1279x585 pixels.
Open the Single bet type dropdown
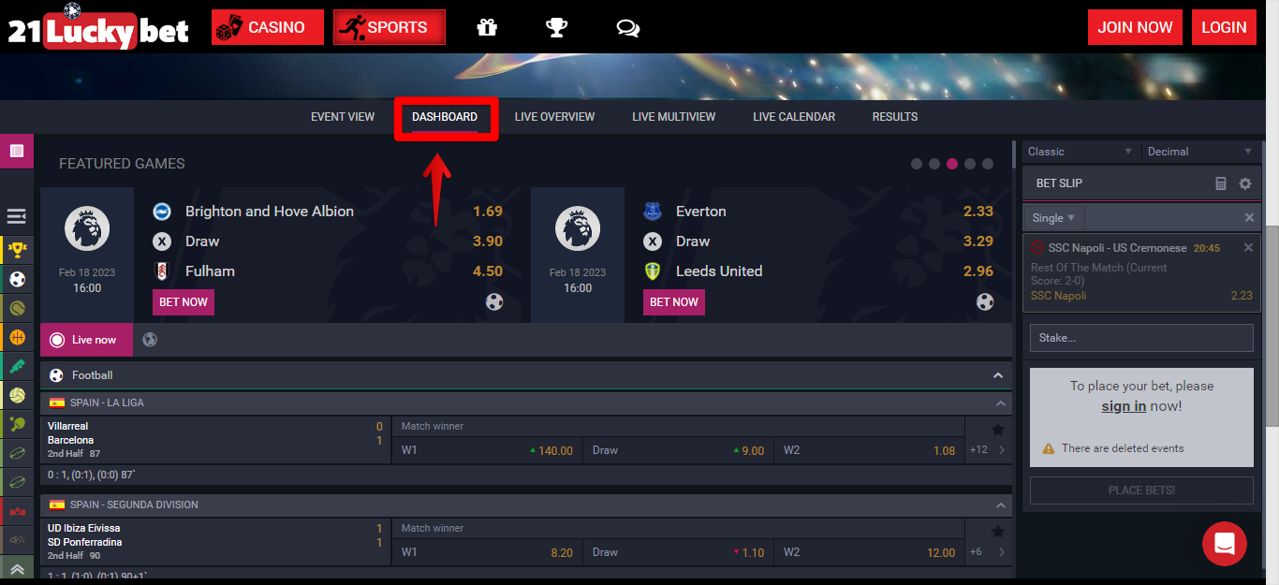coord(1054,218)
